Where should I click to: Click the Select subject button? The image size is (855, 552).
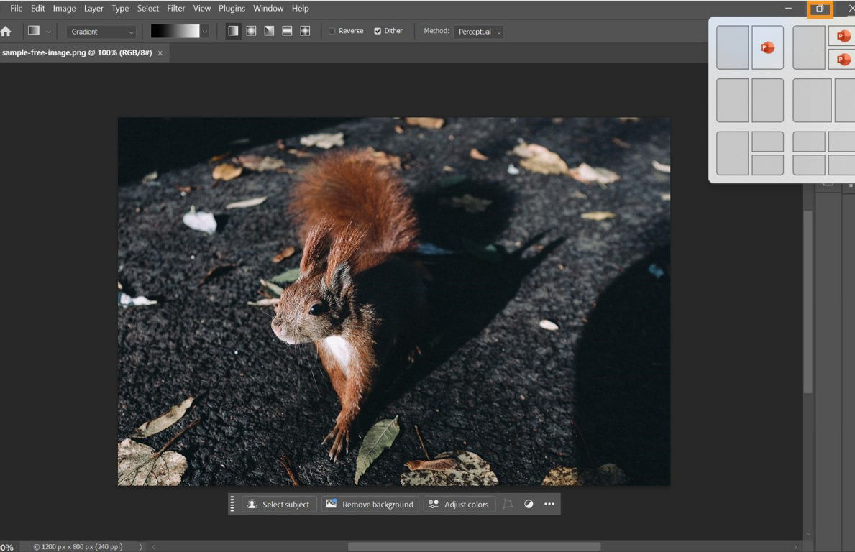pos(279,504)
